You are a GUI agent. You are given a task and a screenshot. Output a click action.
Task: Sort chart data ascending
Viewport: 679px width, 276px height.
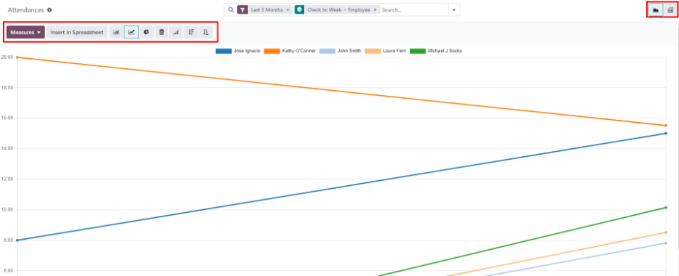point(206,32)
